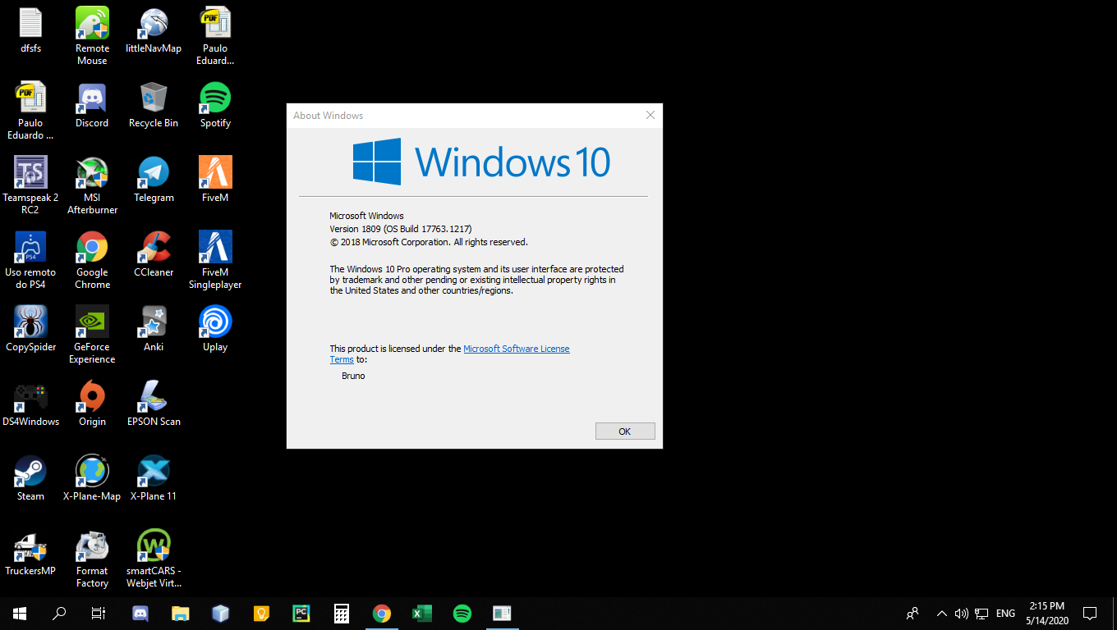Viewport: 1117px width, 630px height.
Task: Change the ENG input language
Action: [1005, 613]
